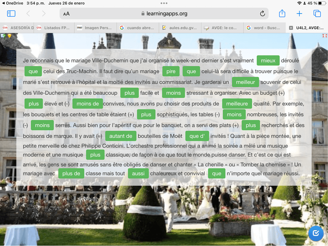Expand the "que d'" dropdown before invités
Viewport: 328px width, 246px height.
click(197, 136)
